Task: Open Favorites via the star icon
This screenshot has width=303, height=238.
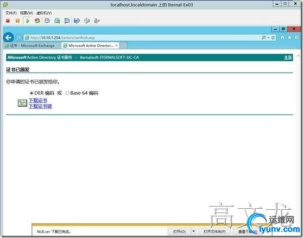Action: (289, 37)
